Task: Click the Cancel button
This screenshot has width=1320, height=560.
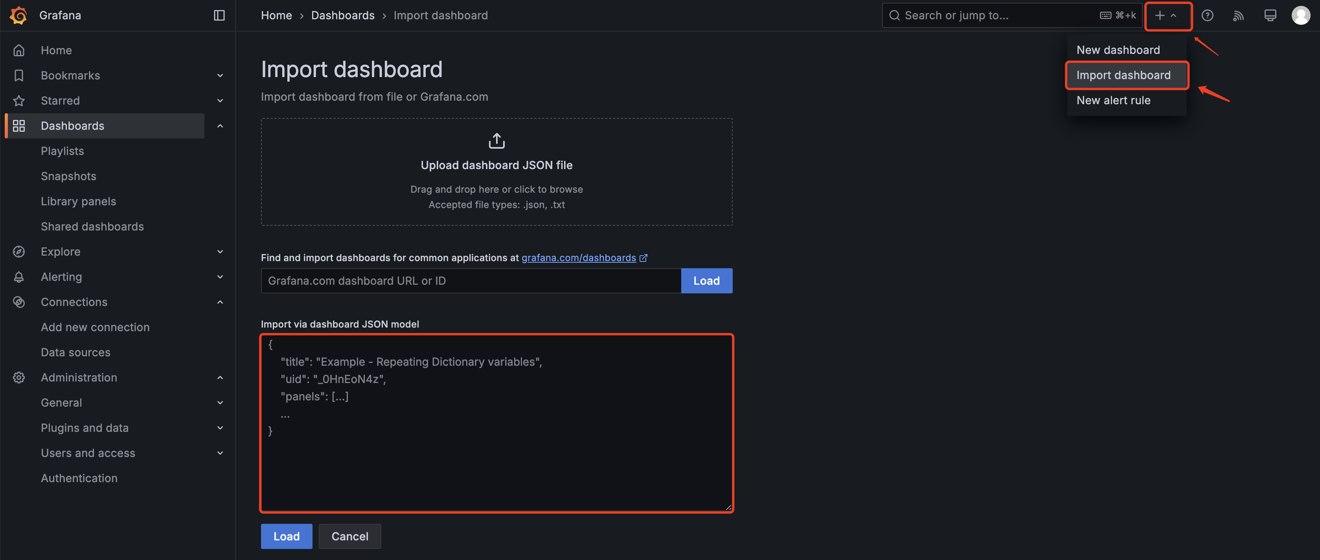Action: point(350,536)
